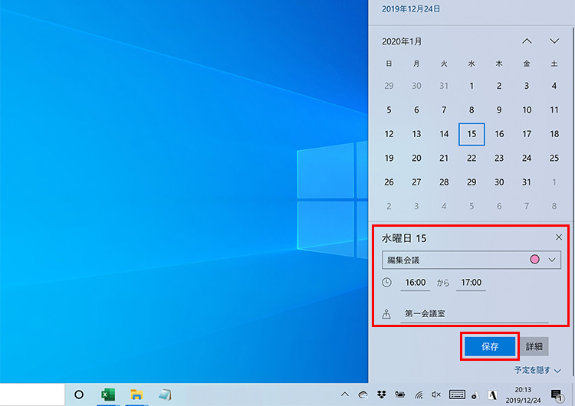Open File Explorer from the taskbar
Viewport: 575px width, 406px height.
pyautogui.click(x=136, y=395)
